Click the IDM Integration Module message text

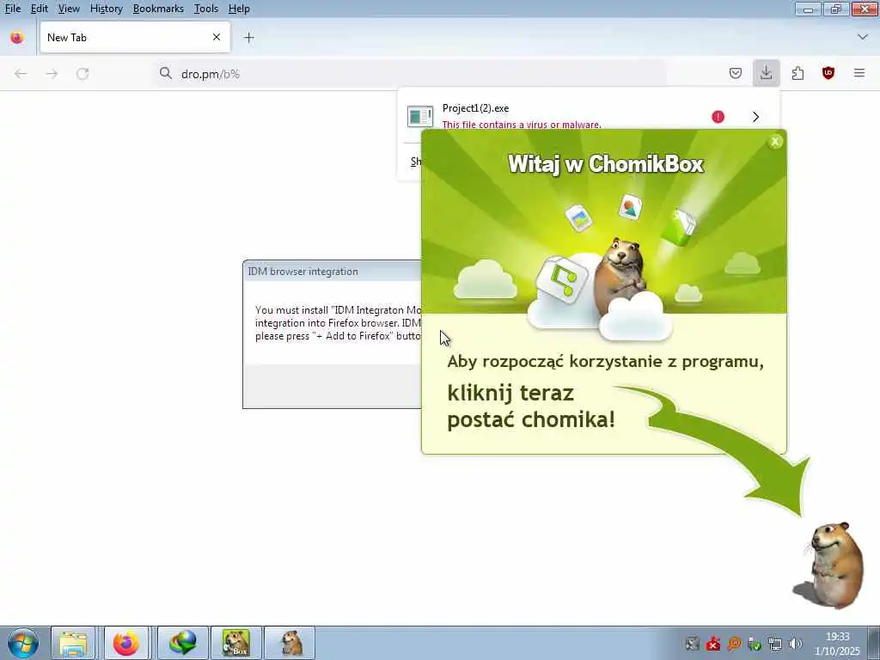pos(338,323)
